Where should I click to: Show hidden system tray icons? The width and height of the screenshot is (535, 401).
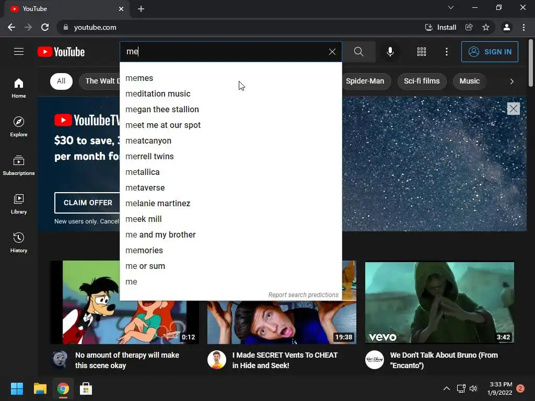(446, 388)
